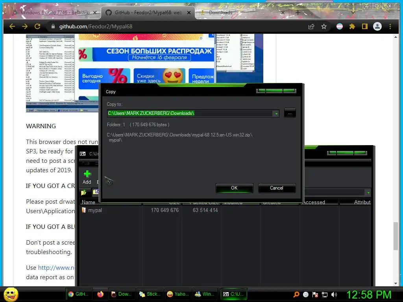Open the Extensions puzzle icon

(x=352, y=26)
